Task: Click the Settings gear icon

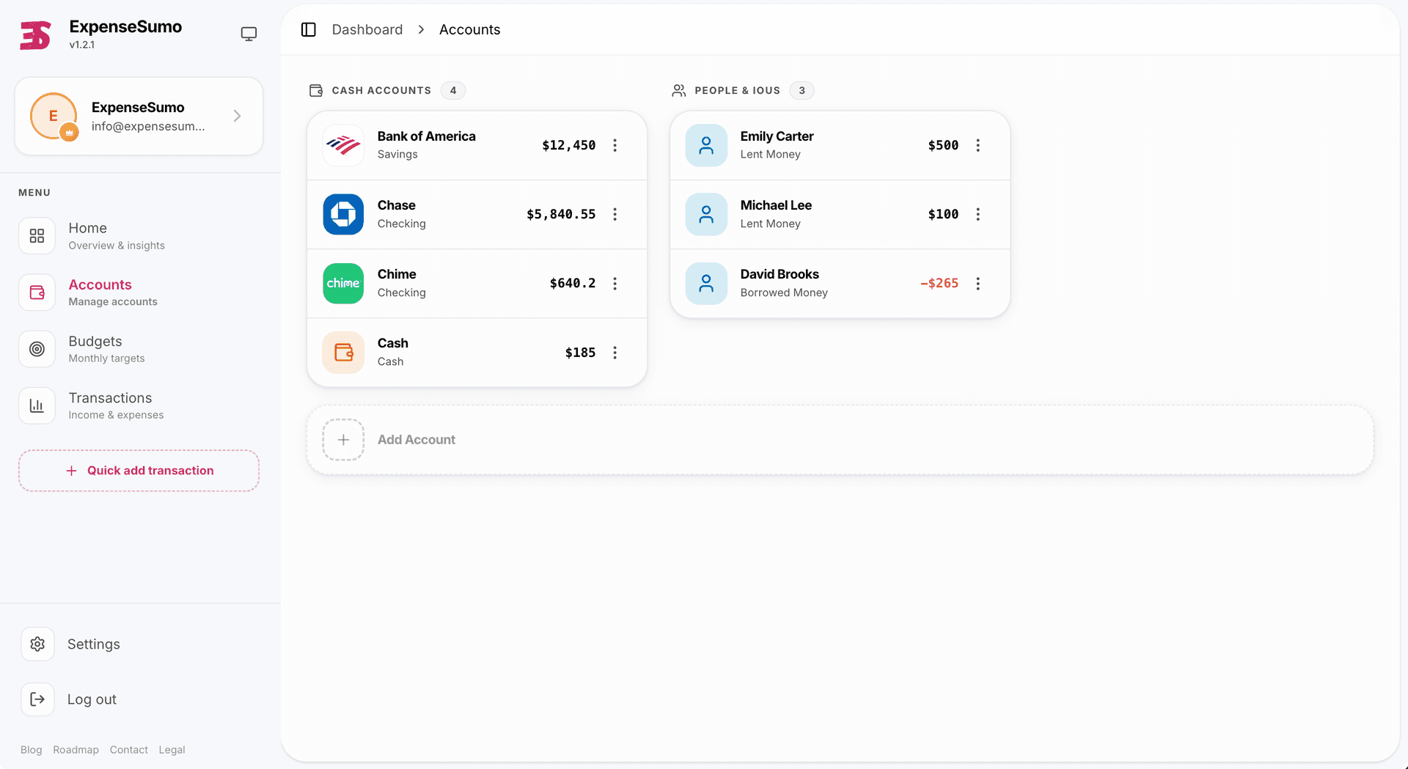Action: coord(37,644)
